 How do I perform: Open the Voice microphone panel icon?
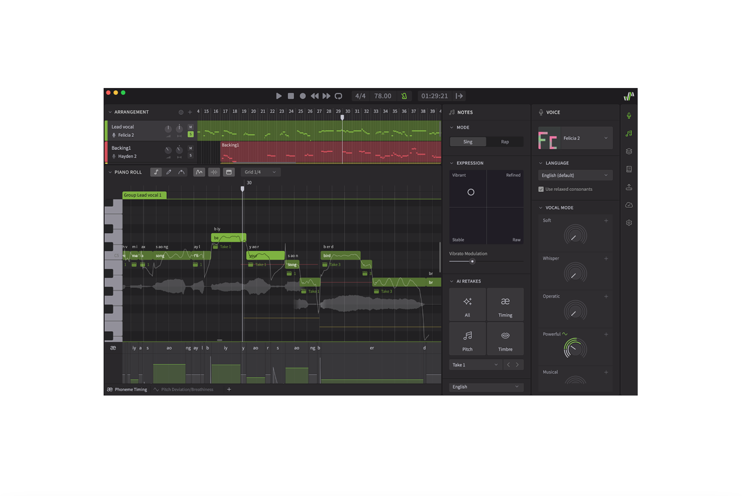629,115
